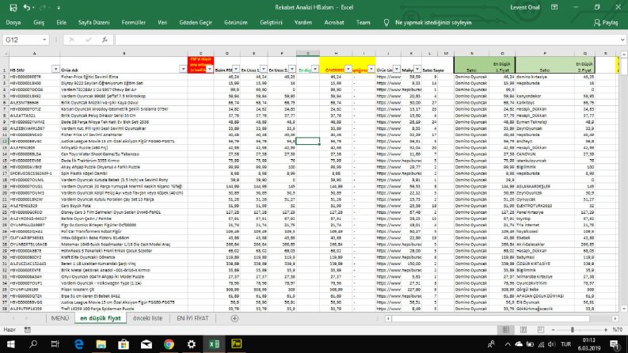Open the Team tab
The image size is (628, 353).
[363, 22]
